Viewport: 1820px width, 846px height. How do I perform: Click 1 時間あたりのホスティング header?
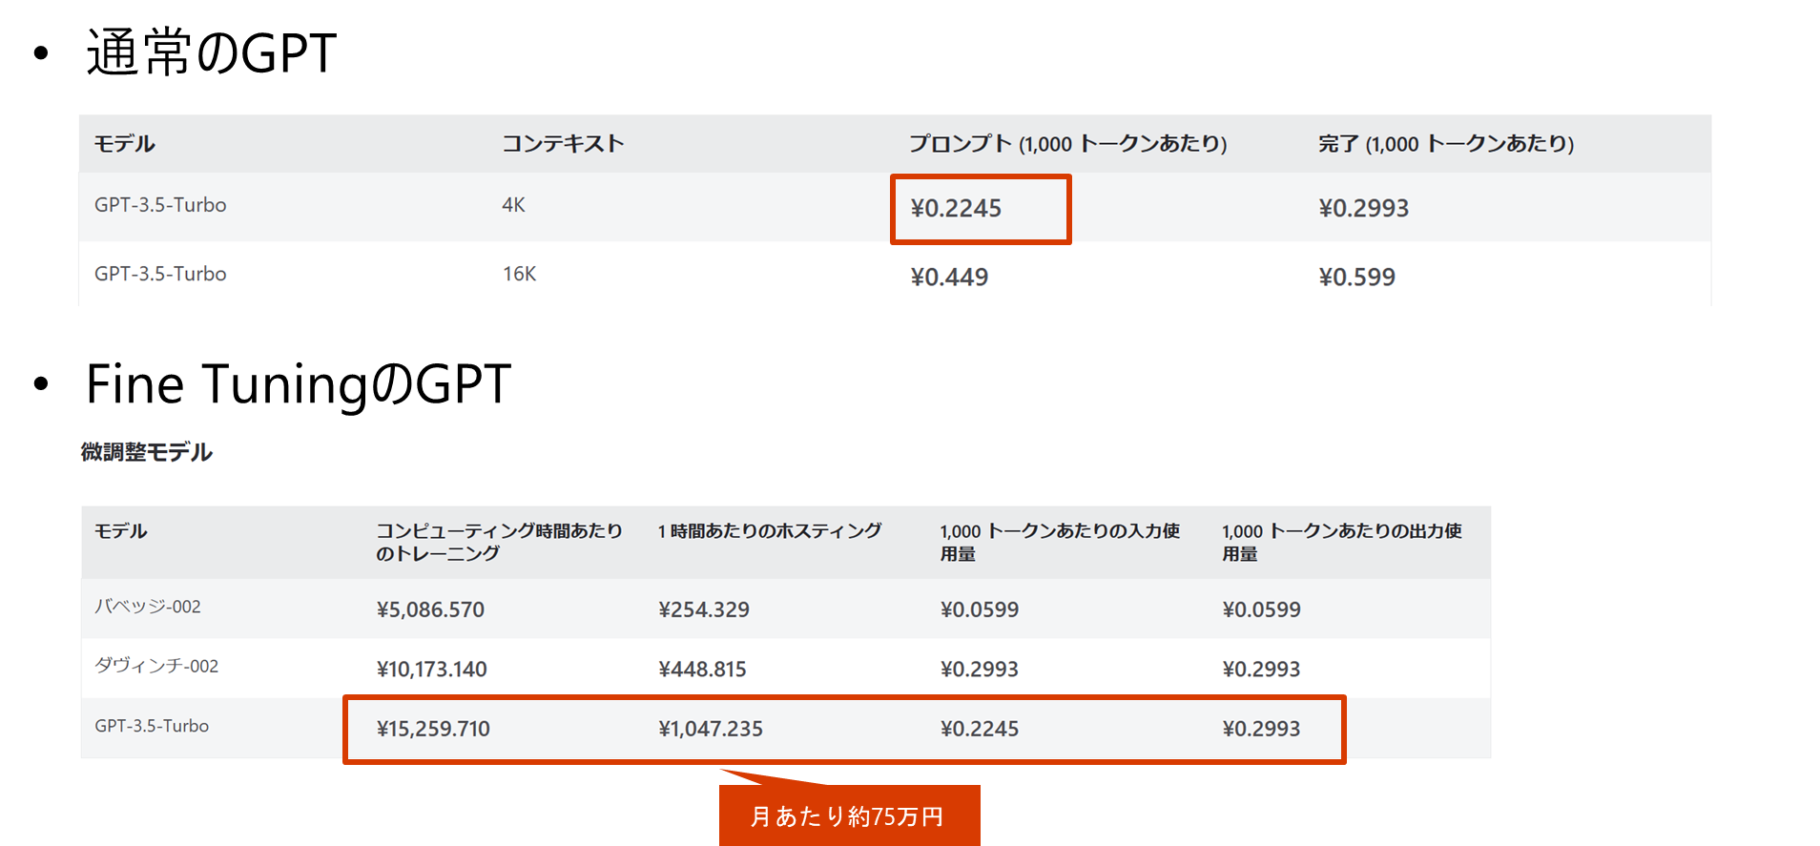pos(770,531)
